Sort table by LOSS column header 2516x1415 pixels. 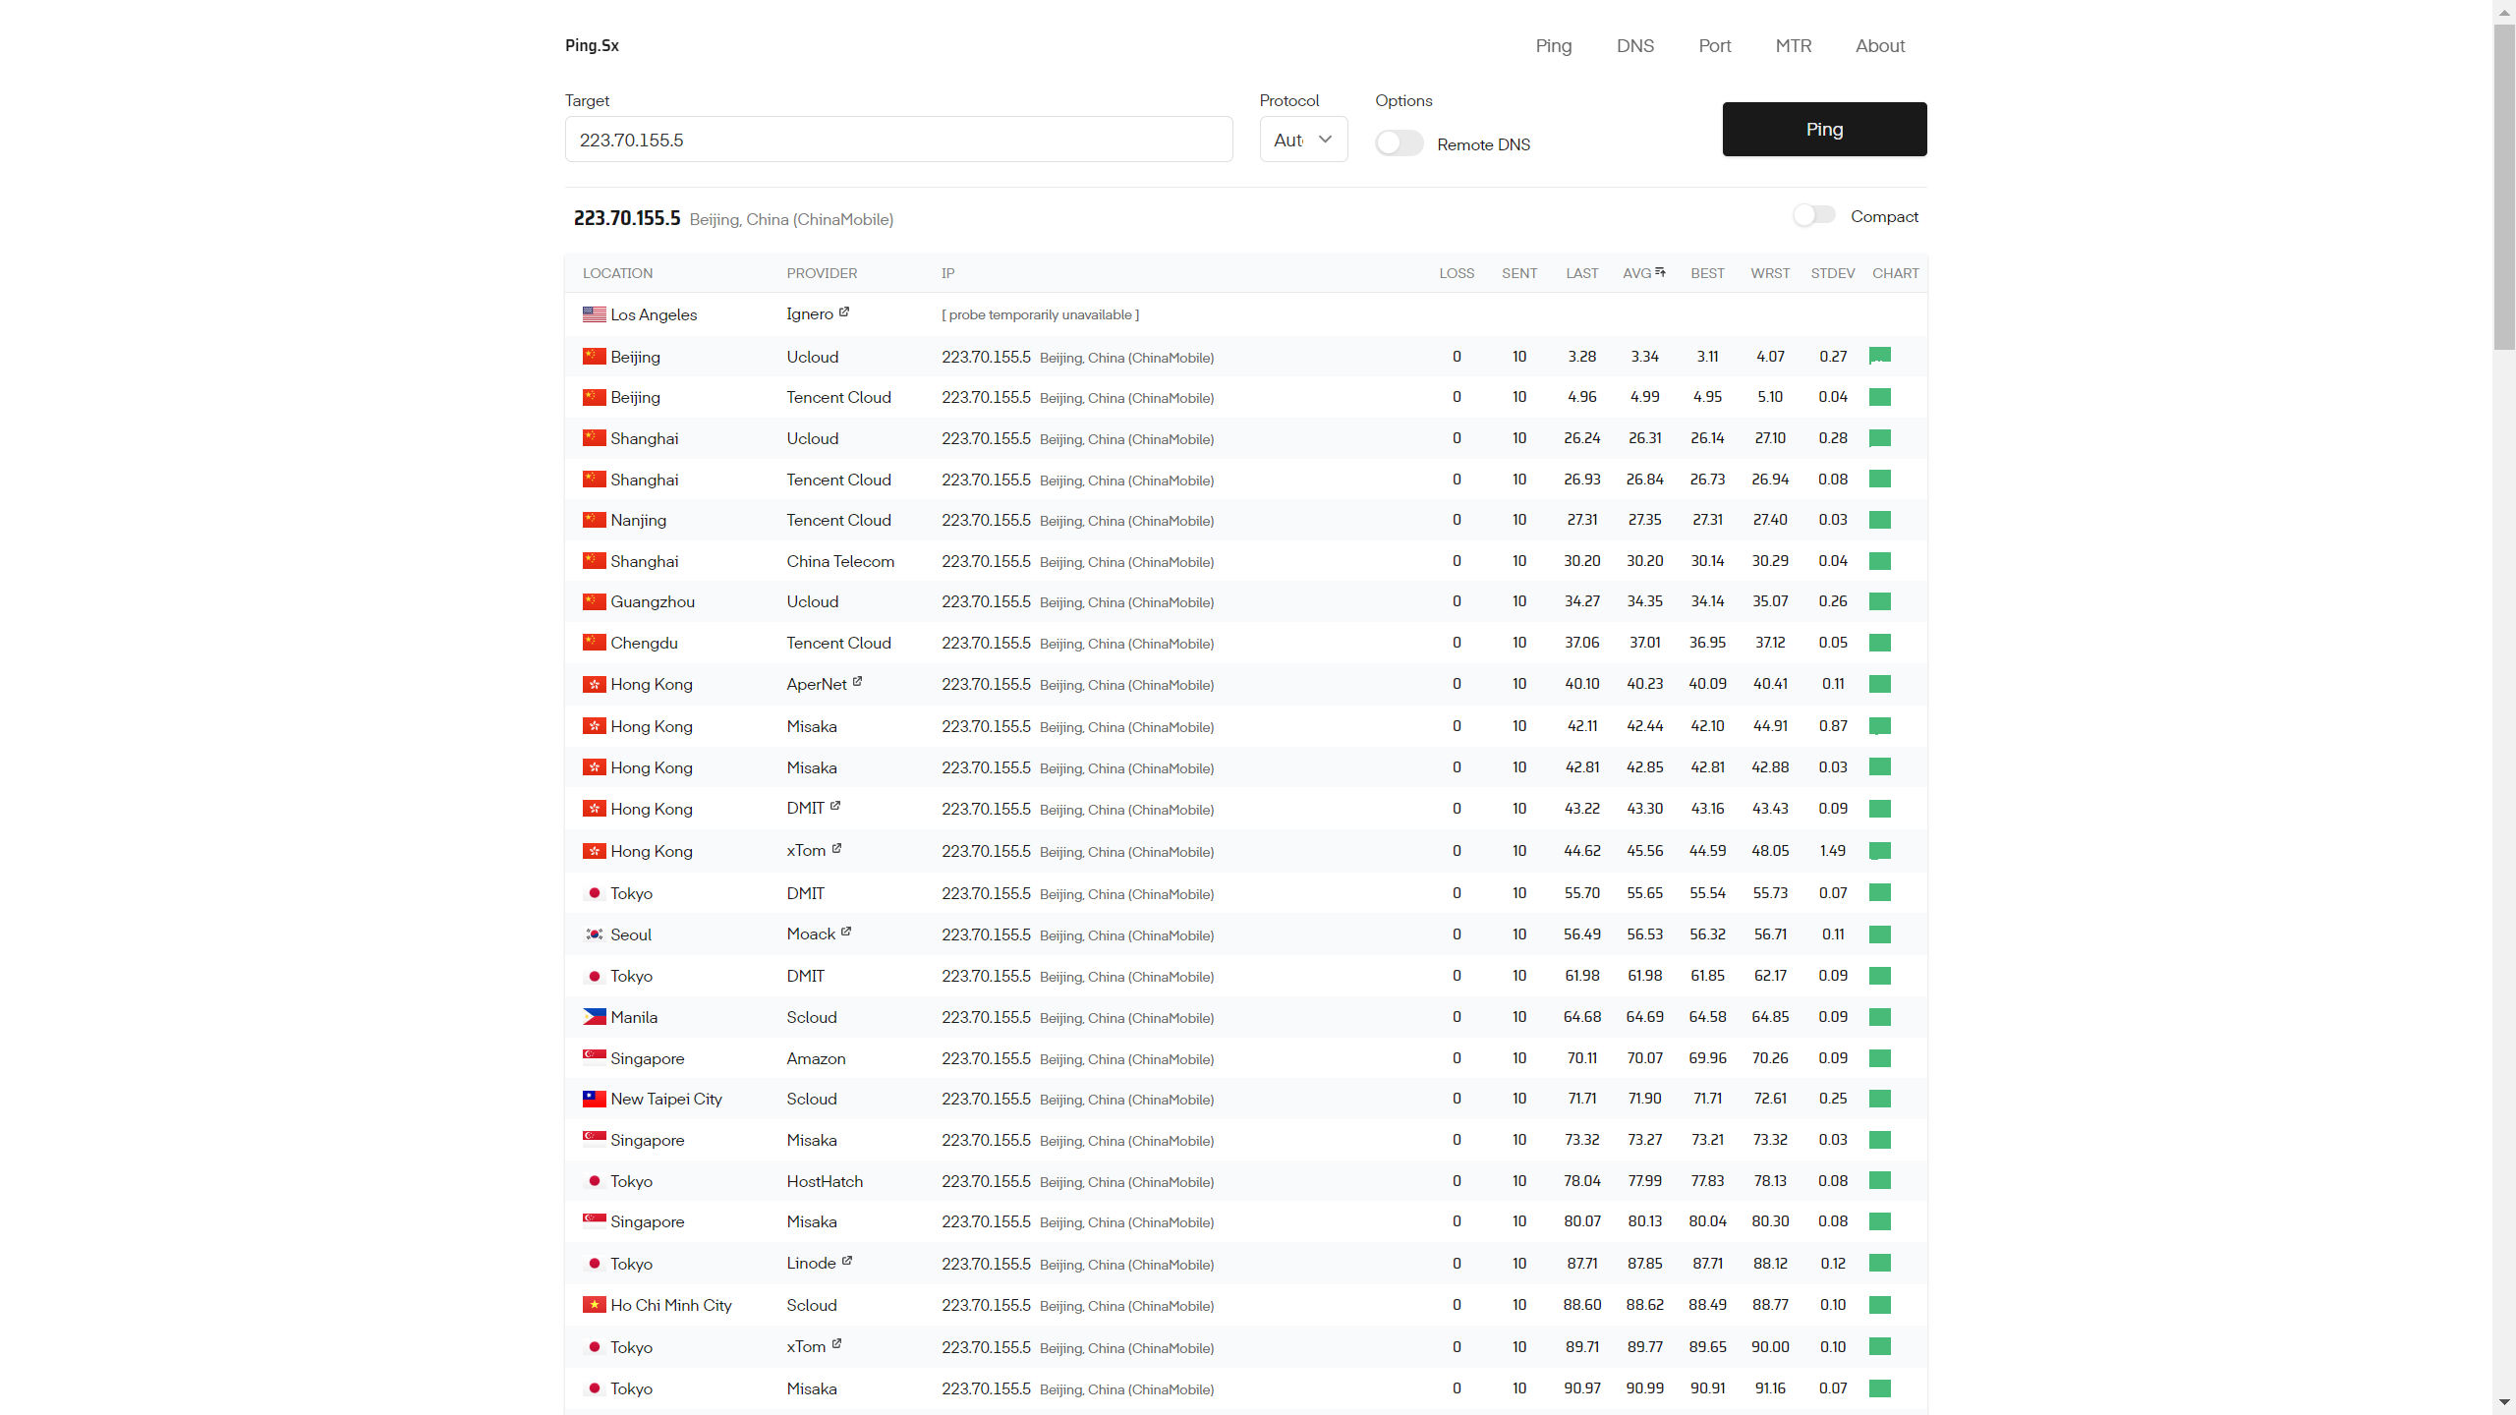[1457, 273]
